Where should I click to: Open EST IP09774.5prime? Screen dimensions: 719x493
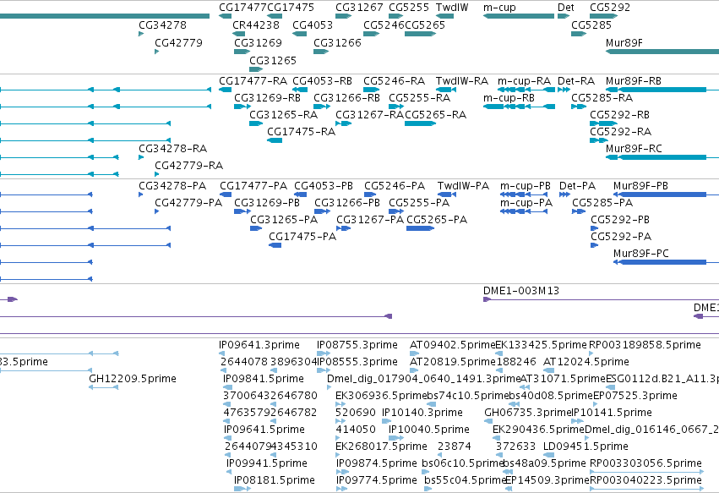tap(341, 489)
